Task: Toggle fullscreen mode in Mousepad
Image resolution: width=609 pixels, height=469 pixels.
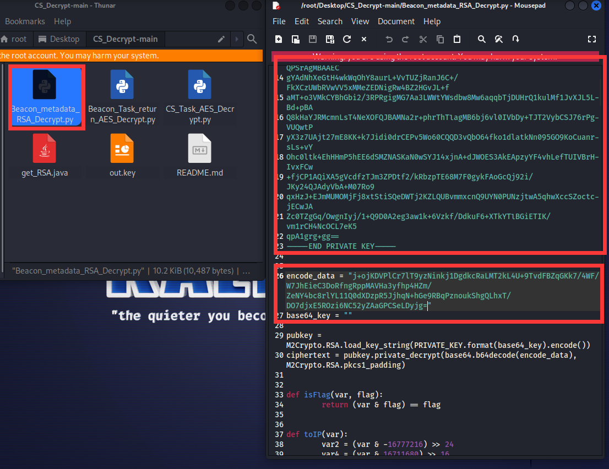Action: (x=592, y=39)
